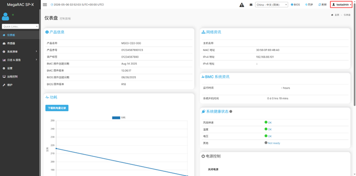This screenshot has width=356, height=176.
Task: Expand the 日志 & 报告 chevron arrow
Action: (x=37, y=60)
